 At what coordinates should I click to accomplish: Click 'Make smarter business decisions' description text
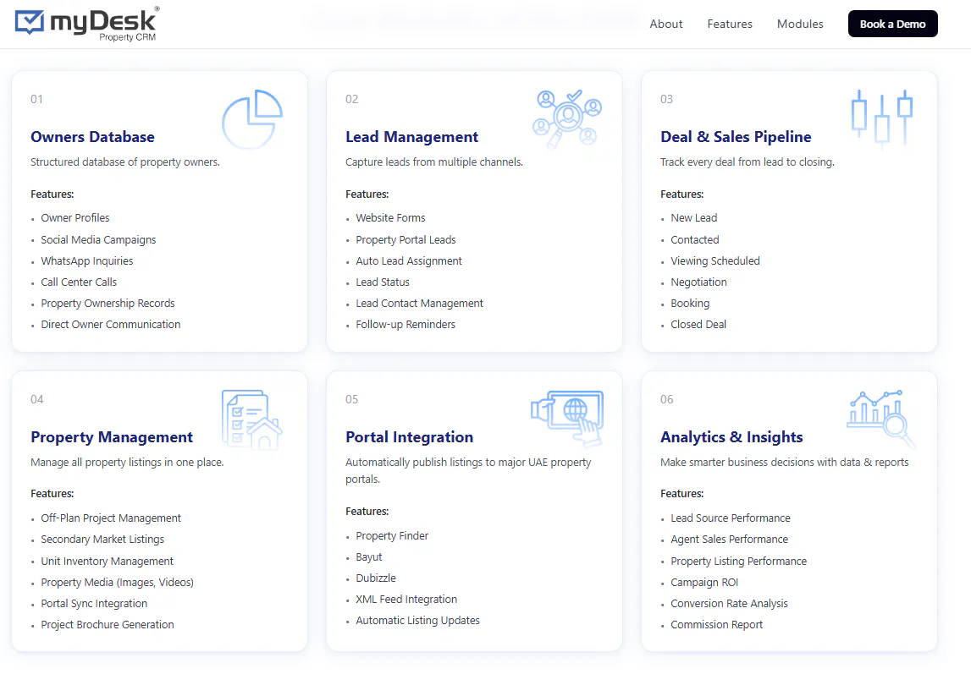pyautogui.click(x=785, y=463)
